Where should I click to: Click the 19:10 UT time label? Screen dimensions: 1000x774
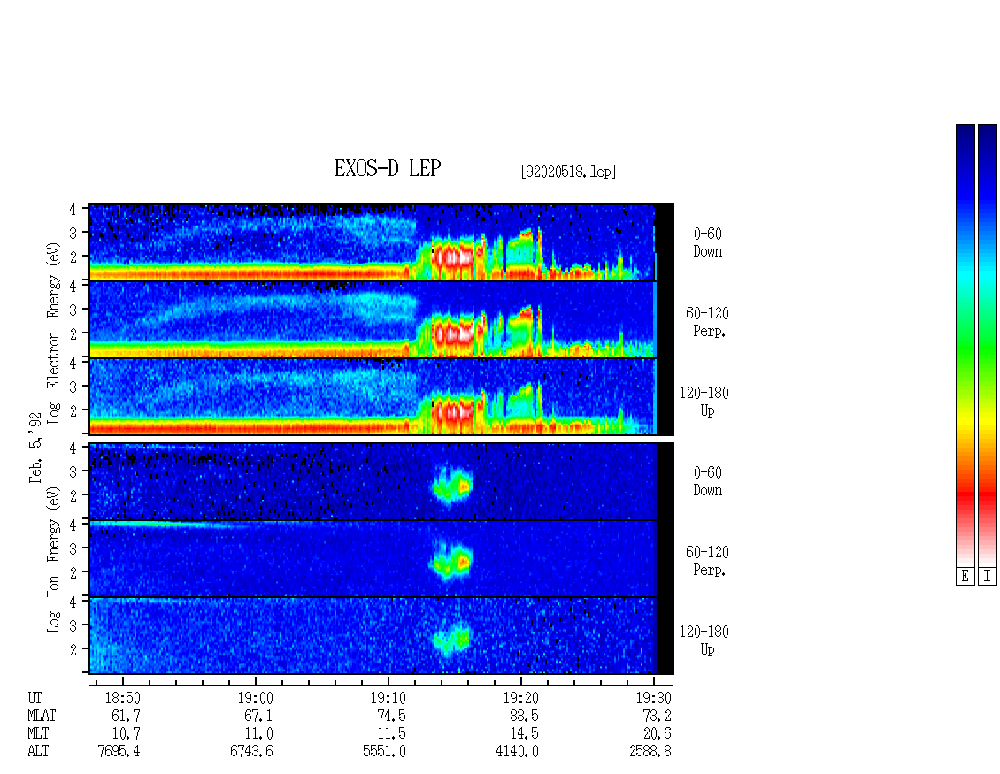tap(388, 698)
